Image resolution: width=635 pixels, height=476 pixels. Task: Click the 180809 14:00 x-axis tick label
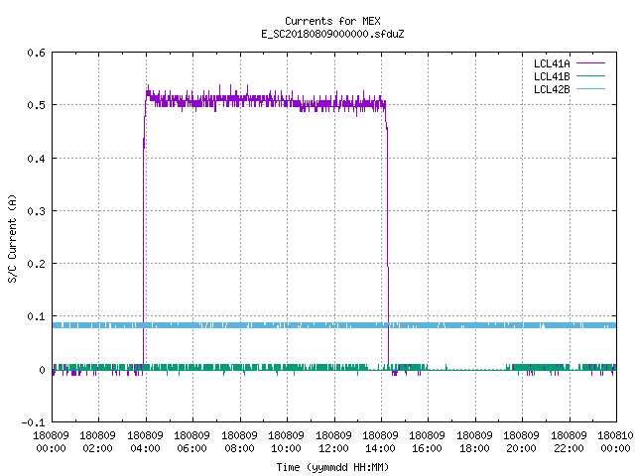point(380,442)
